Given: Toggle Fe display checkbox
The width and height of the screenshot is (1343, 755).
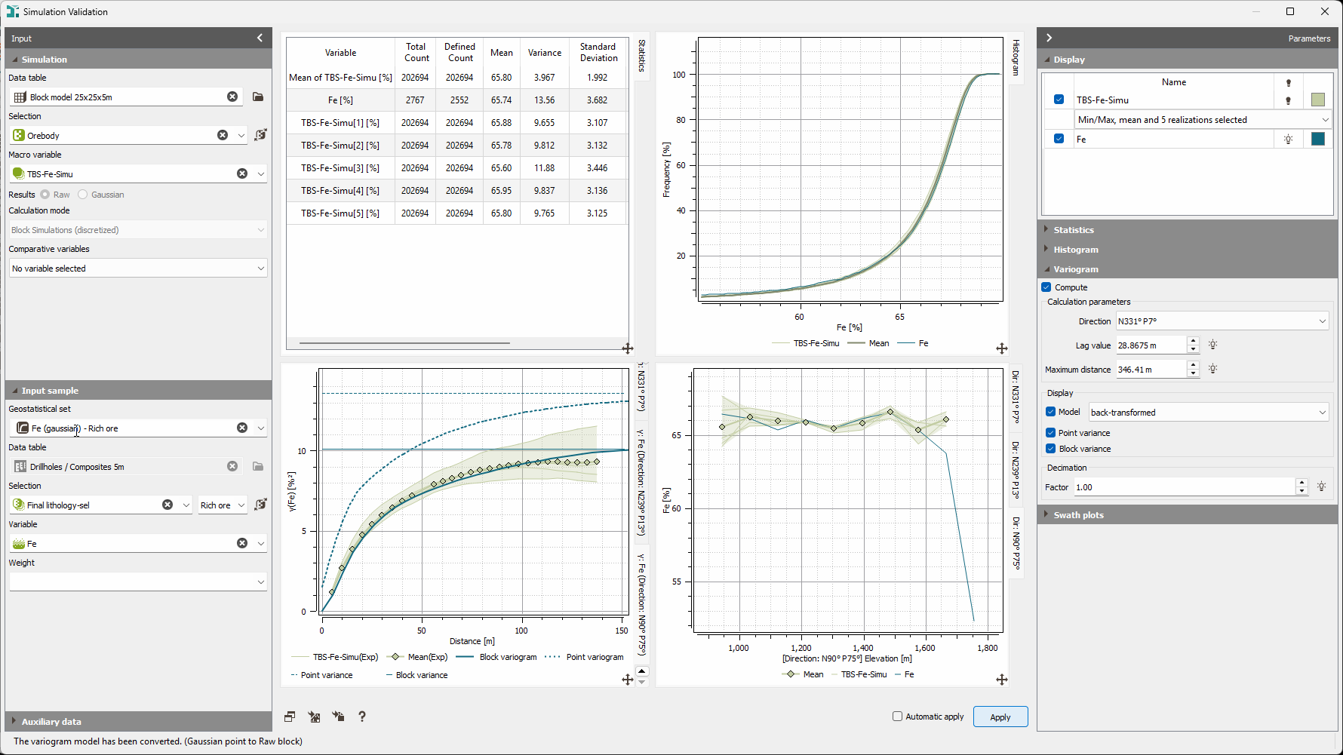Looking at the screenshot, I should (x=1059, y=139).
